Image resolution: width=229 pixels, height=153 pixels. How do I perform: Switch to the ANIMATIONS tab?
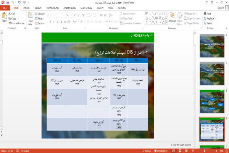[69, 8]
